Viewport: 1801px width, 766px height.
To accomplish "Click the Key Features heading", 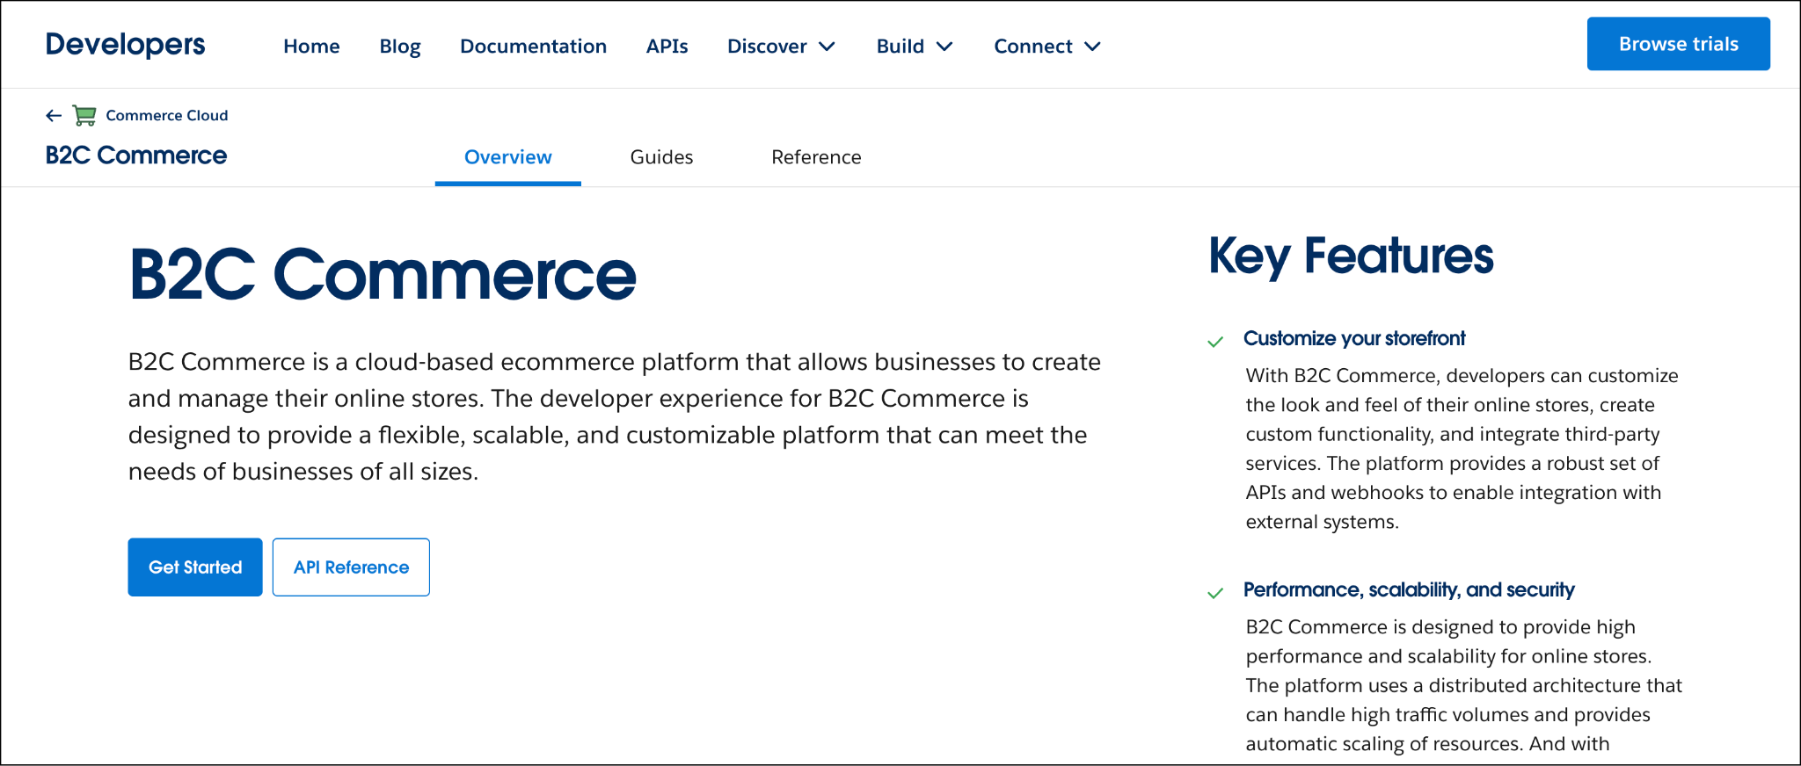I will click(x=1351, y=257).
